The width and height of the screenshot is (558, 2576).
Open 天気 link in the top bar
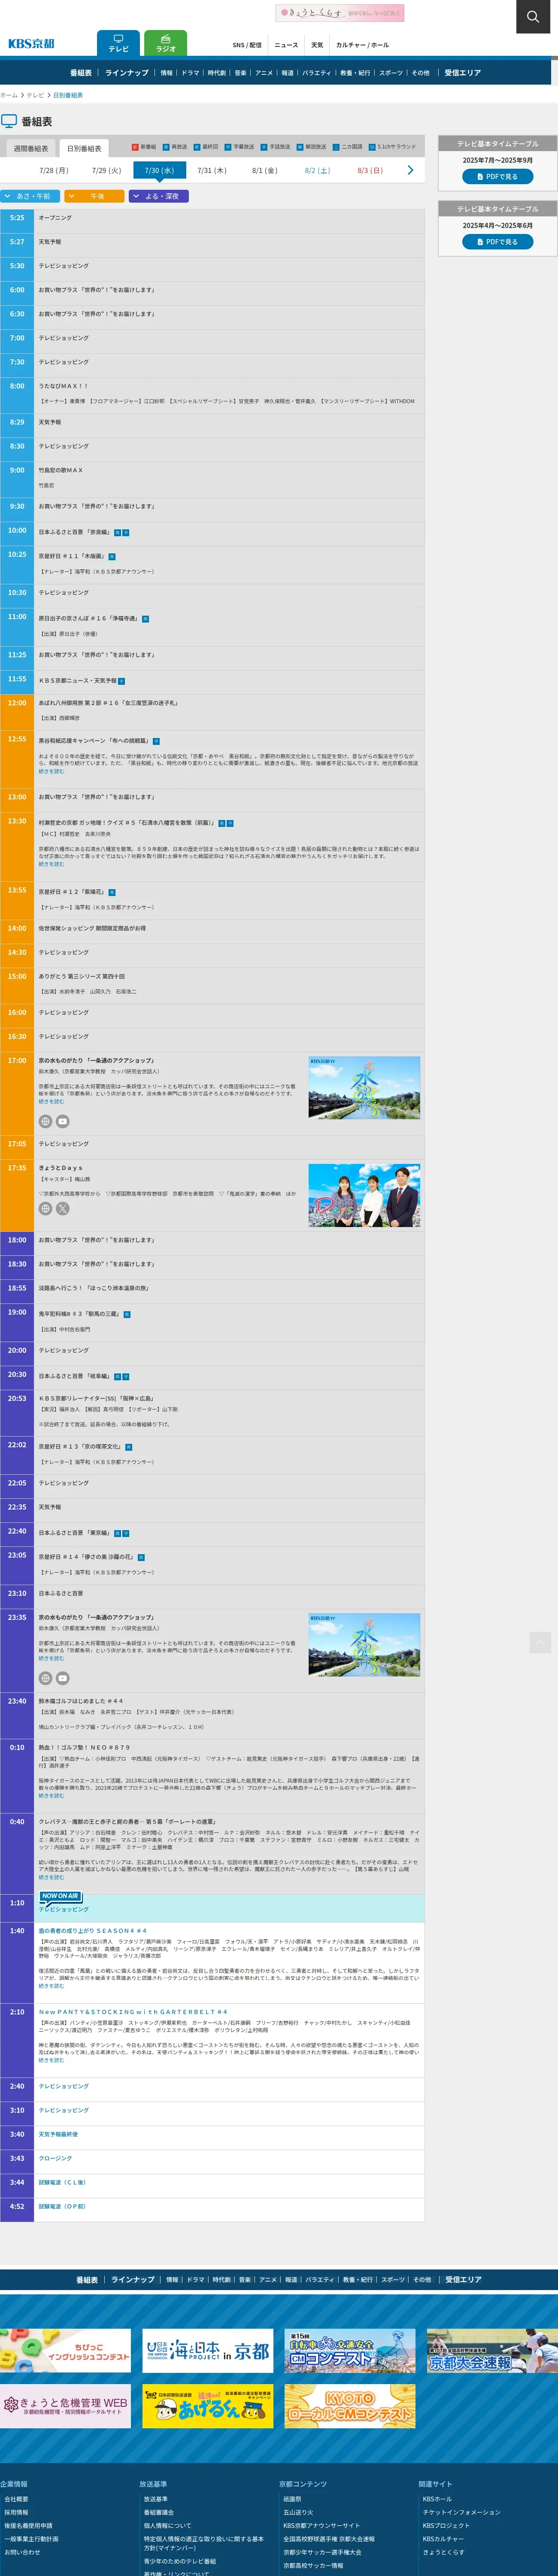tap(317, 45)
